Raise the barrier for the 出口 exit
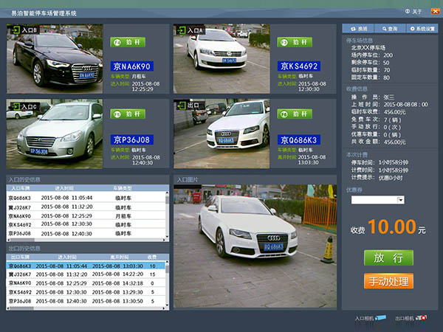443x332 pixels. [295, 114]
